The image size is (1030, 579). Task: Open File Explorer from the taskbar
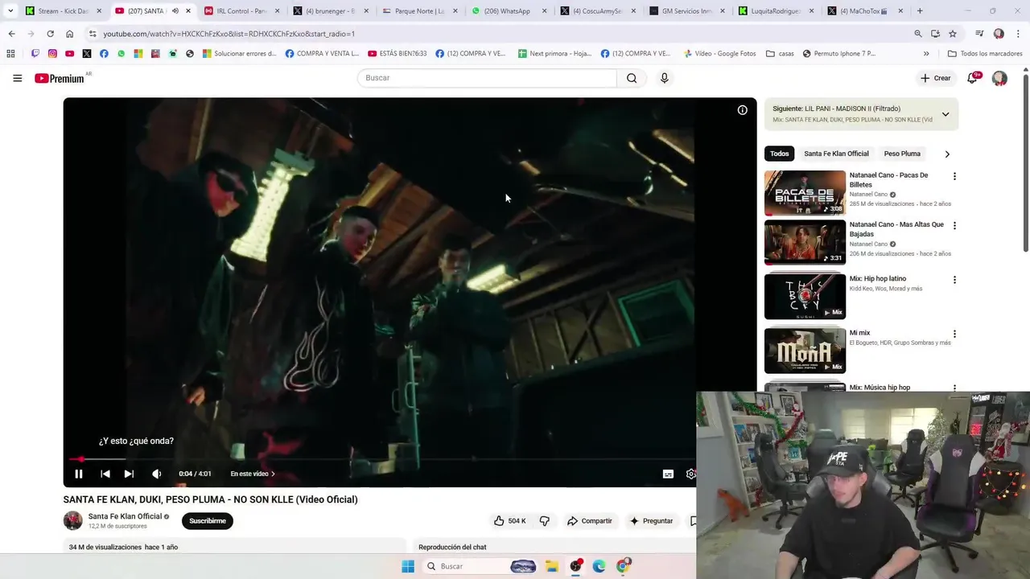[x=552, y=566]
